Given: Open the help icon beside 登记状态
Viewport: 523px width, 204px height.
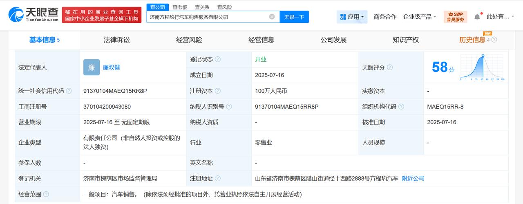Looking at the screenshot, I should (218, 60).
